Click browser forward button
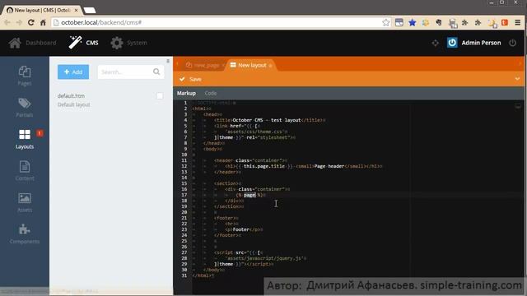Screen dimensions: 527x296 click(19, 22)
